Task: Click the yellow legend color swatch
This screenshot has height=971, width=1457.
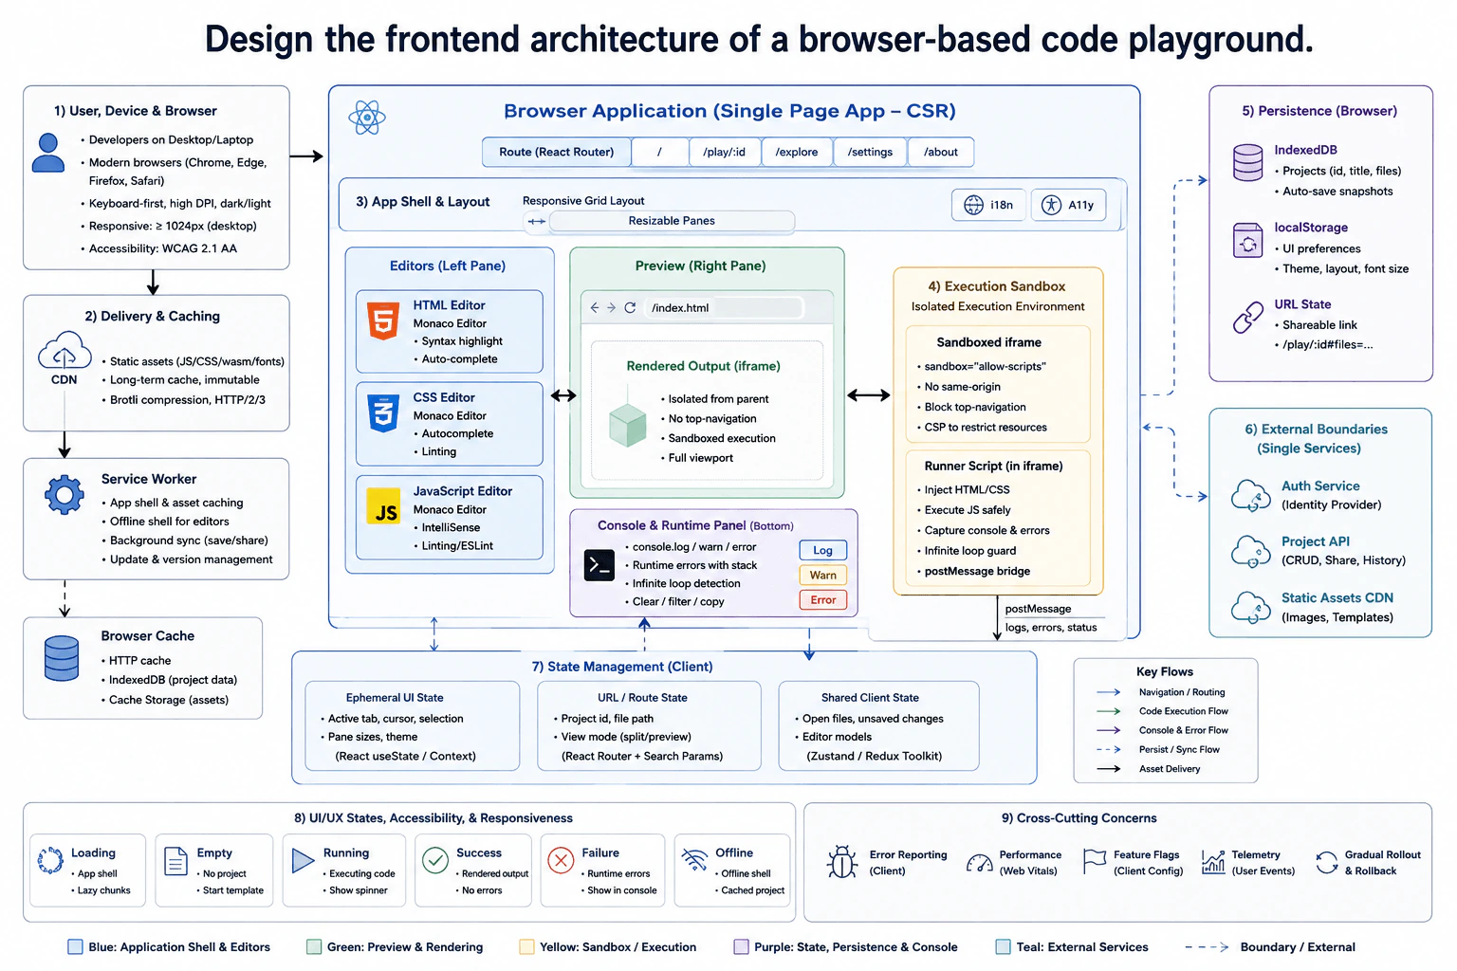Action: (x=526, y=946)
